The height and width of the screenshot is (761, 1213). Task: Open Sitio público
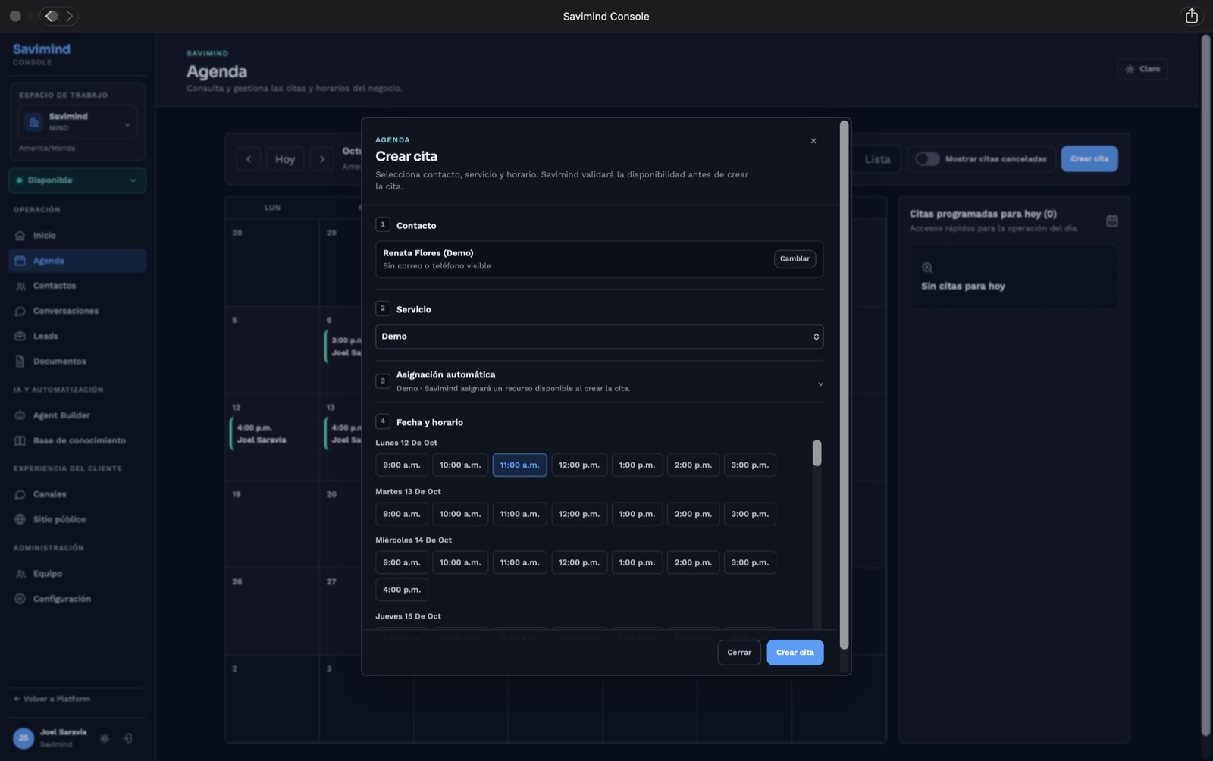[x=77, y=519]
